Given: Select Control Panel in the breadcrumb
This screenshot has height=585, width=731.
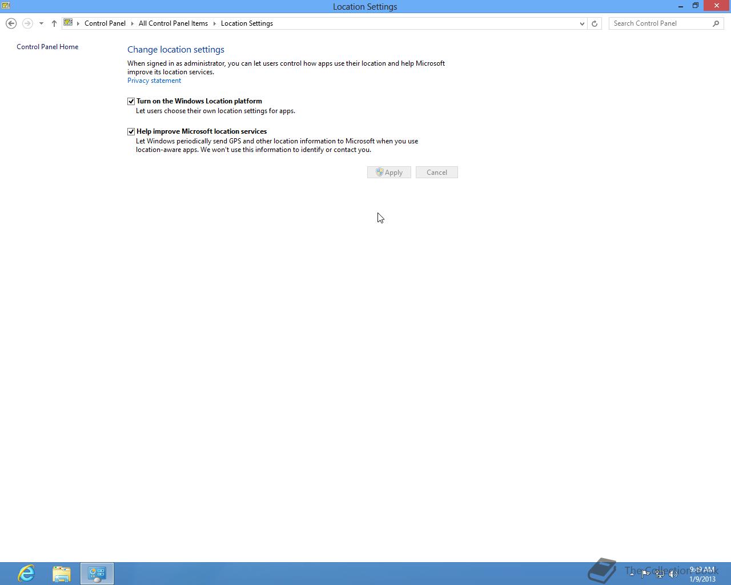Looking at the screenshot, I should point(105,23).
